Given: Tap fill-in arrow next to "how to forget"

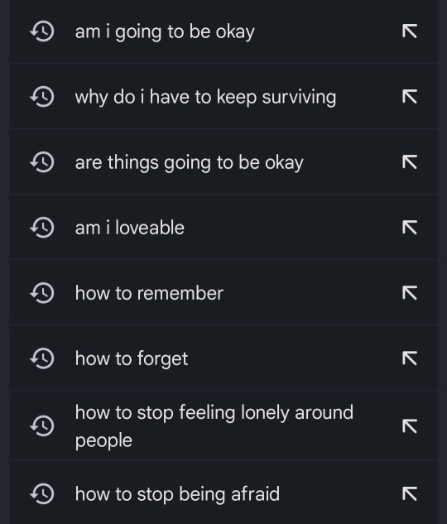Looking at the screenshot, I should (x=410, y=358).
